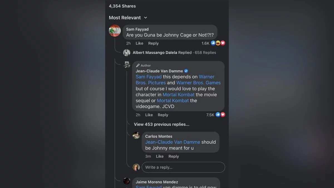Click the verified badge beside Jean-Claude Van Damme
The image size is (334, 188).
pos(186,71)
